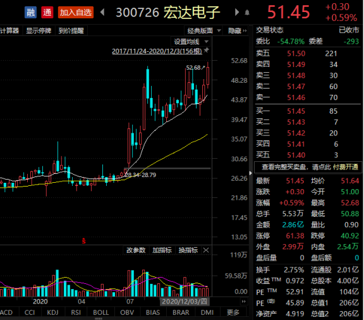
Task: Click the 买二 price 51.43
Action: tap(296, 122)
